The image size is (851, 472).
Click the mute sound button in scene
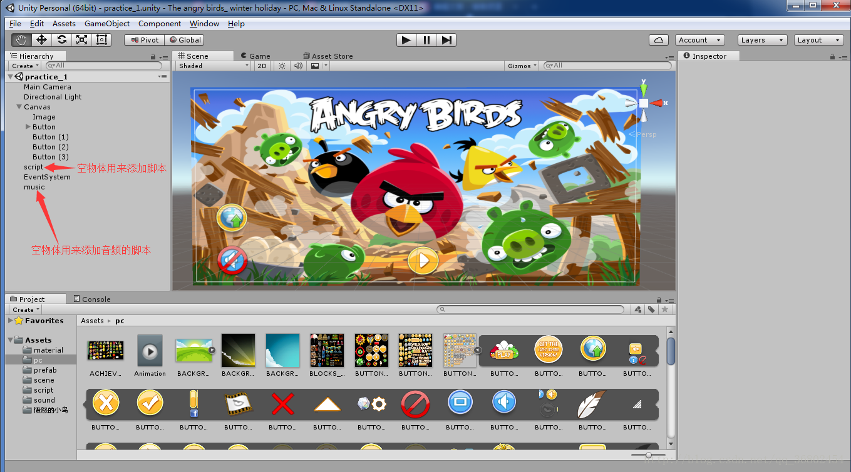coord(232,261)
